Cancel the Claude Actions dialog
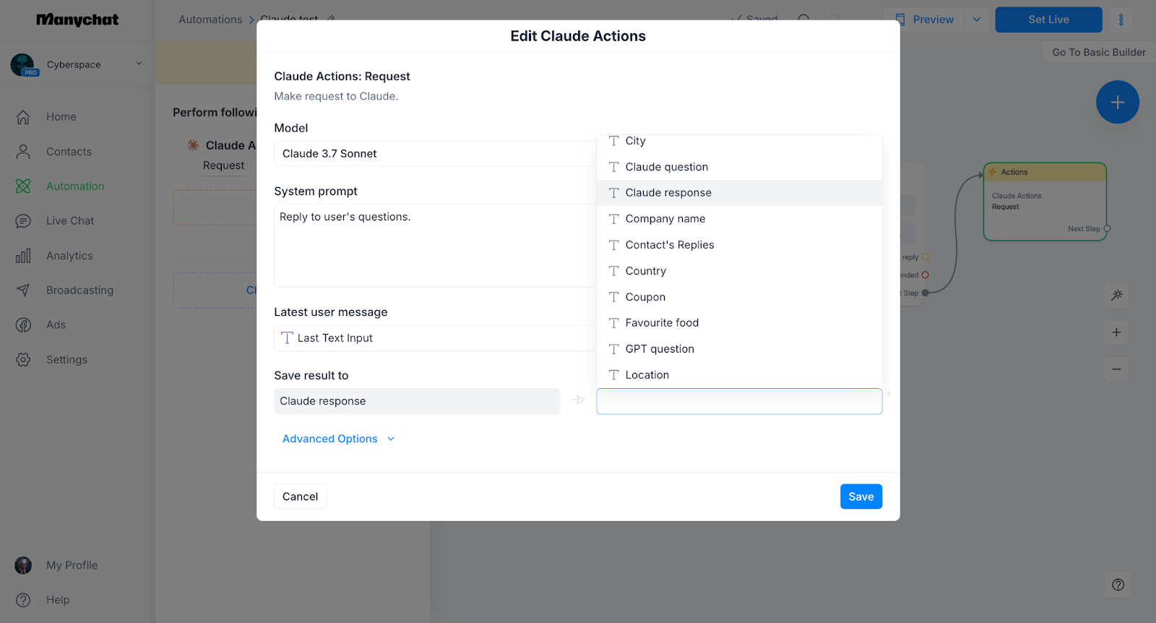The height and width of the screenshot is (623, 1156). coord(300,497)
